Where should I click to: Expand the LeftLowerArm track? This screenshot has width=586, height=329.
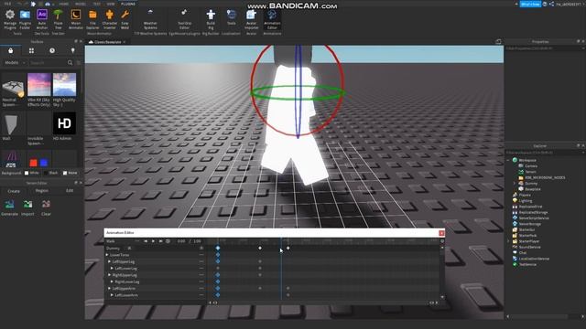112,295
